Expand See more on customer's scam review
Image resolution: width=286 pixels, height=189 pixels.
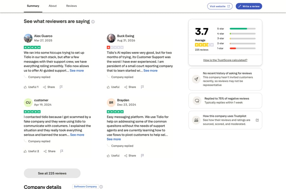[x=77, y=135]
